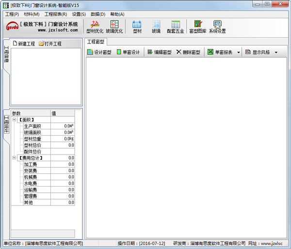
Task: Open the 玻璃 glass icon
Action: pyautogui.click(x=156, y=27)
